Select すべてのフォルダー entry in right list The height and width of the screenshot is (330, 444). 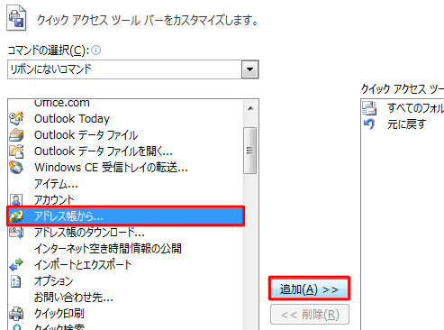click(403, 108)
